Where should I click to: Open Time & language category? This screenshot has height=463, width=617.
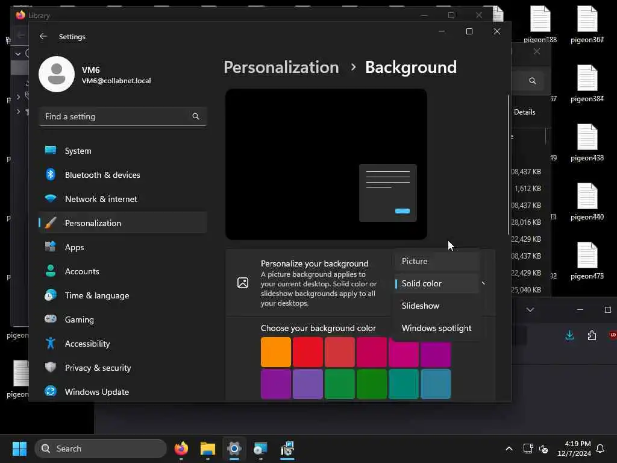tap(123, 295)
